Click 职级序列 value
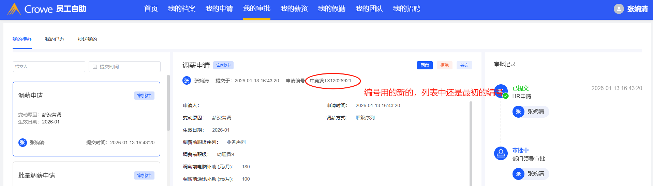The image size is (653, 186). click(x=365, y=118)
